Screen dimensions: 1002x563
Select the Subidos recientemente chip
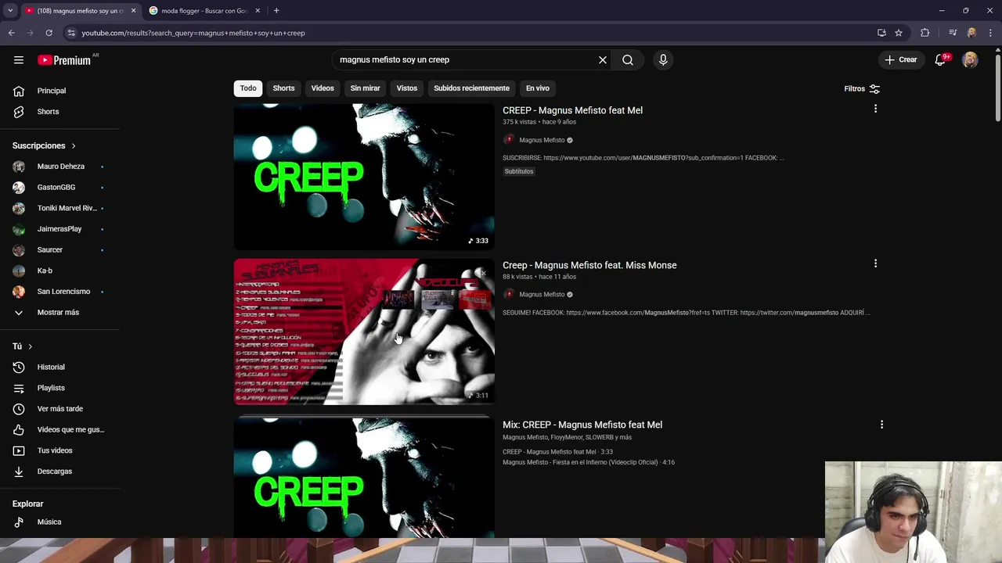[471, 88]
